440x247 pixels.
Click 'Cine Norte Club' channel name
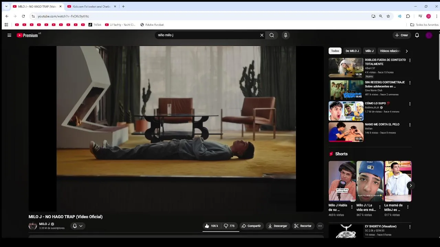[373, 91]
